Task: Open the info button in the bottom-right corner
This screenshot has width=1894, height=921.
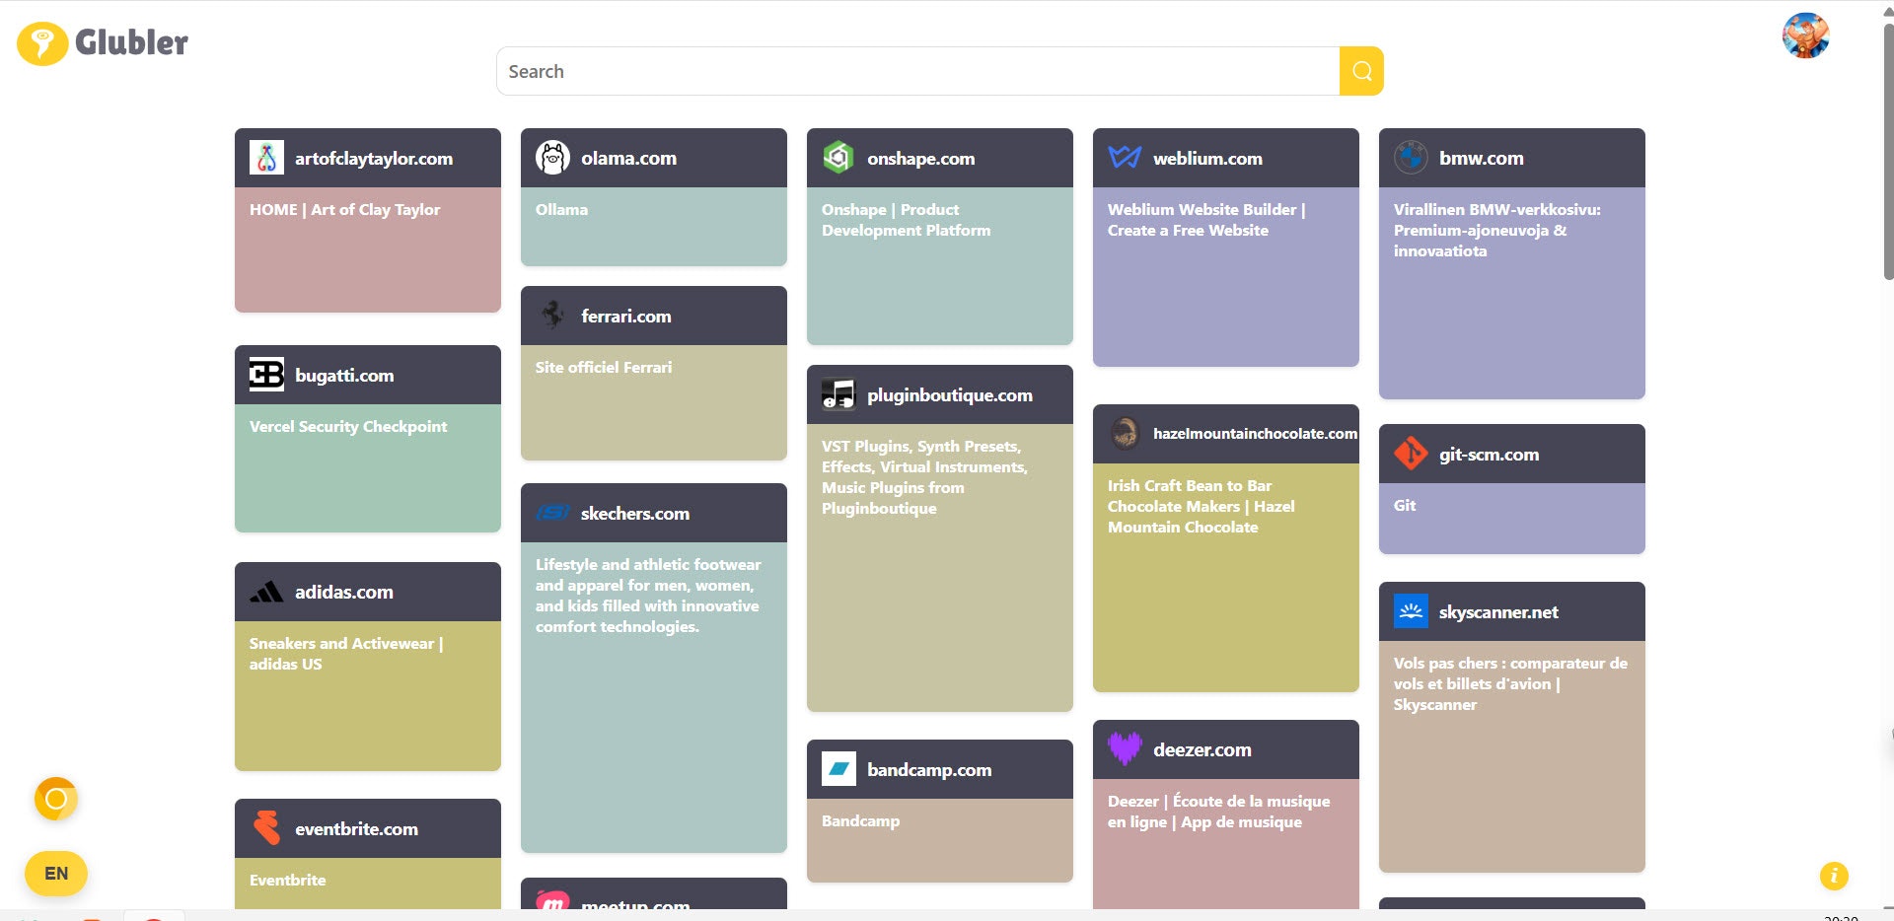Action: click(1833, 875)
